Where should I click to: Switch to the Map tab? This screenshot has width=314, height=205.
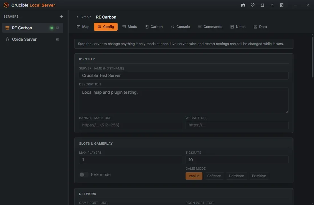coord(83,27)
